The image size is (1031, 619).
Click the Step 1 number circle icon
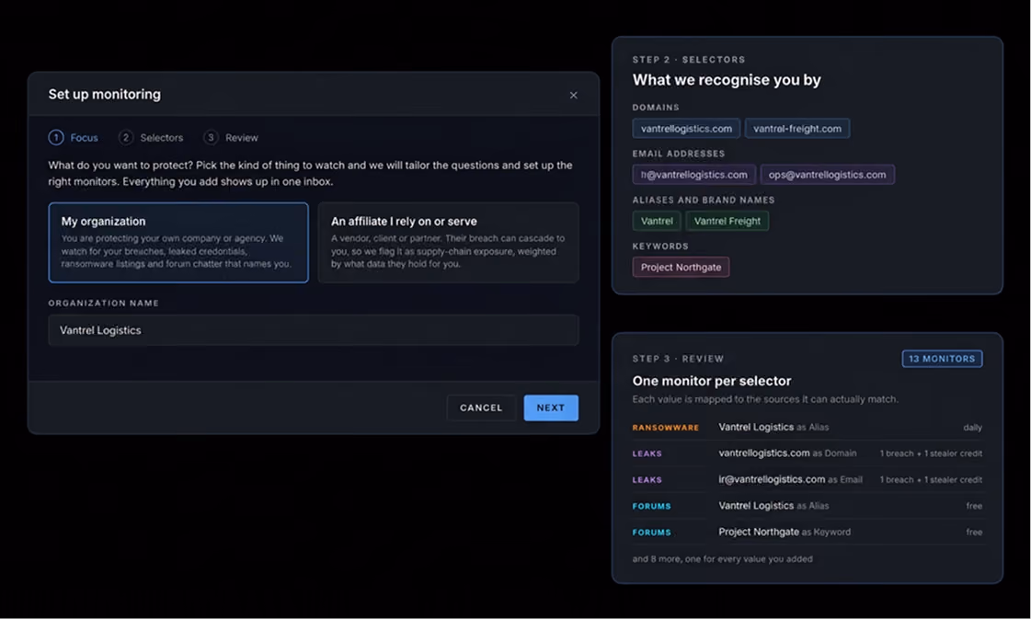pyautogui.click(x=56, y=137)
